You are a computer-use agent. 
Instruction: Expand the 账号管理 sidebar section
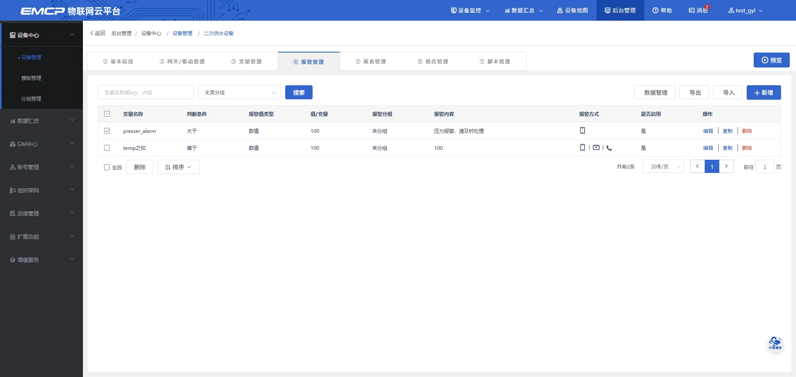(x=41, y=167)
